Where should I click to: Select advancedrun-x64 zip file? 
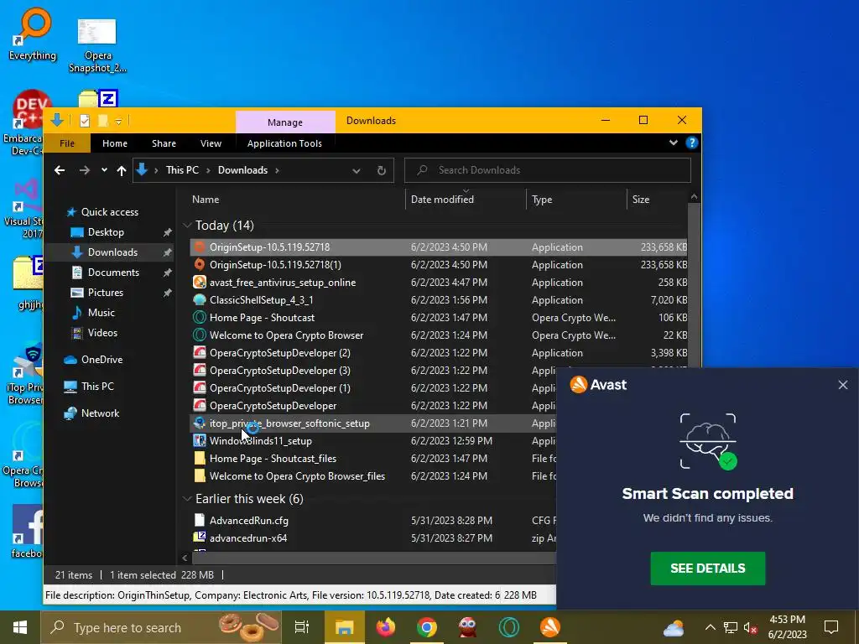point(373,538)
